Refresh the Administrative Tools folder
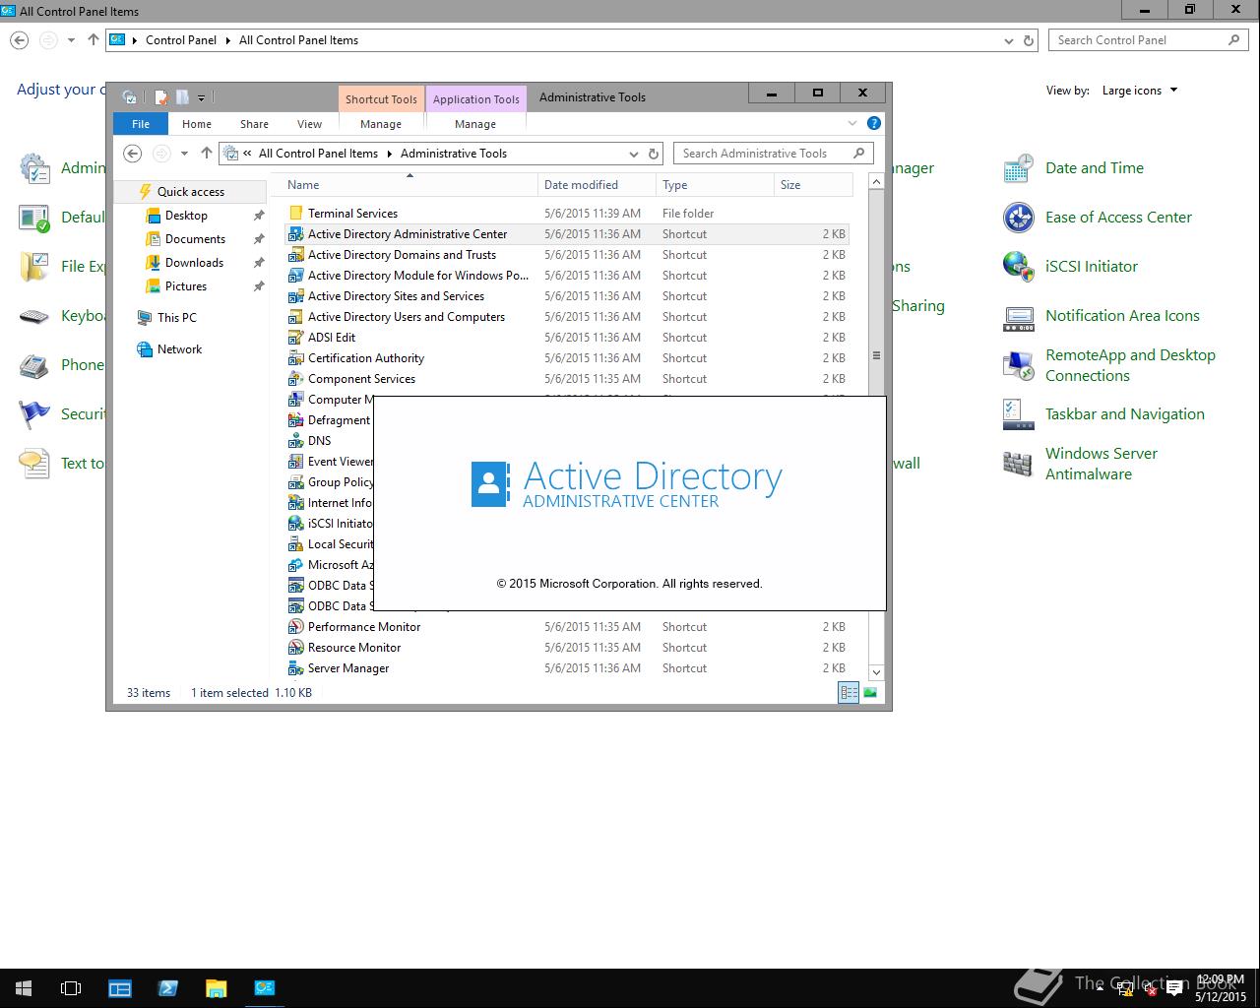1260x1008 pixels. coord(654,154)
